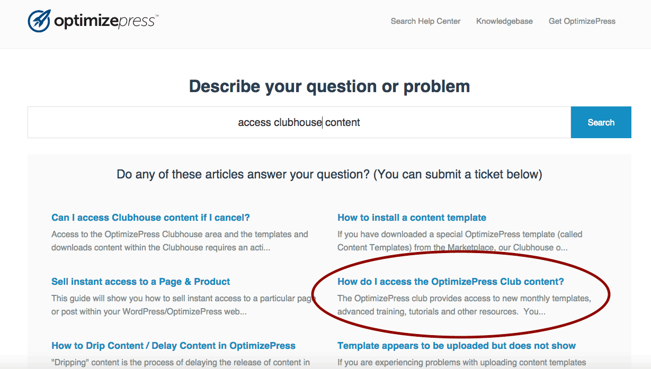Click the "Do any of these articles" prompt text
This screenshot has width=651, height=369.
[x=329, y=174]
